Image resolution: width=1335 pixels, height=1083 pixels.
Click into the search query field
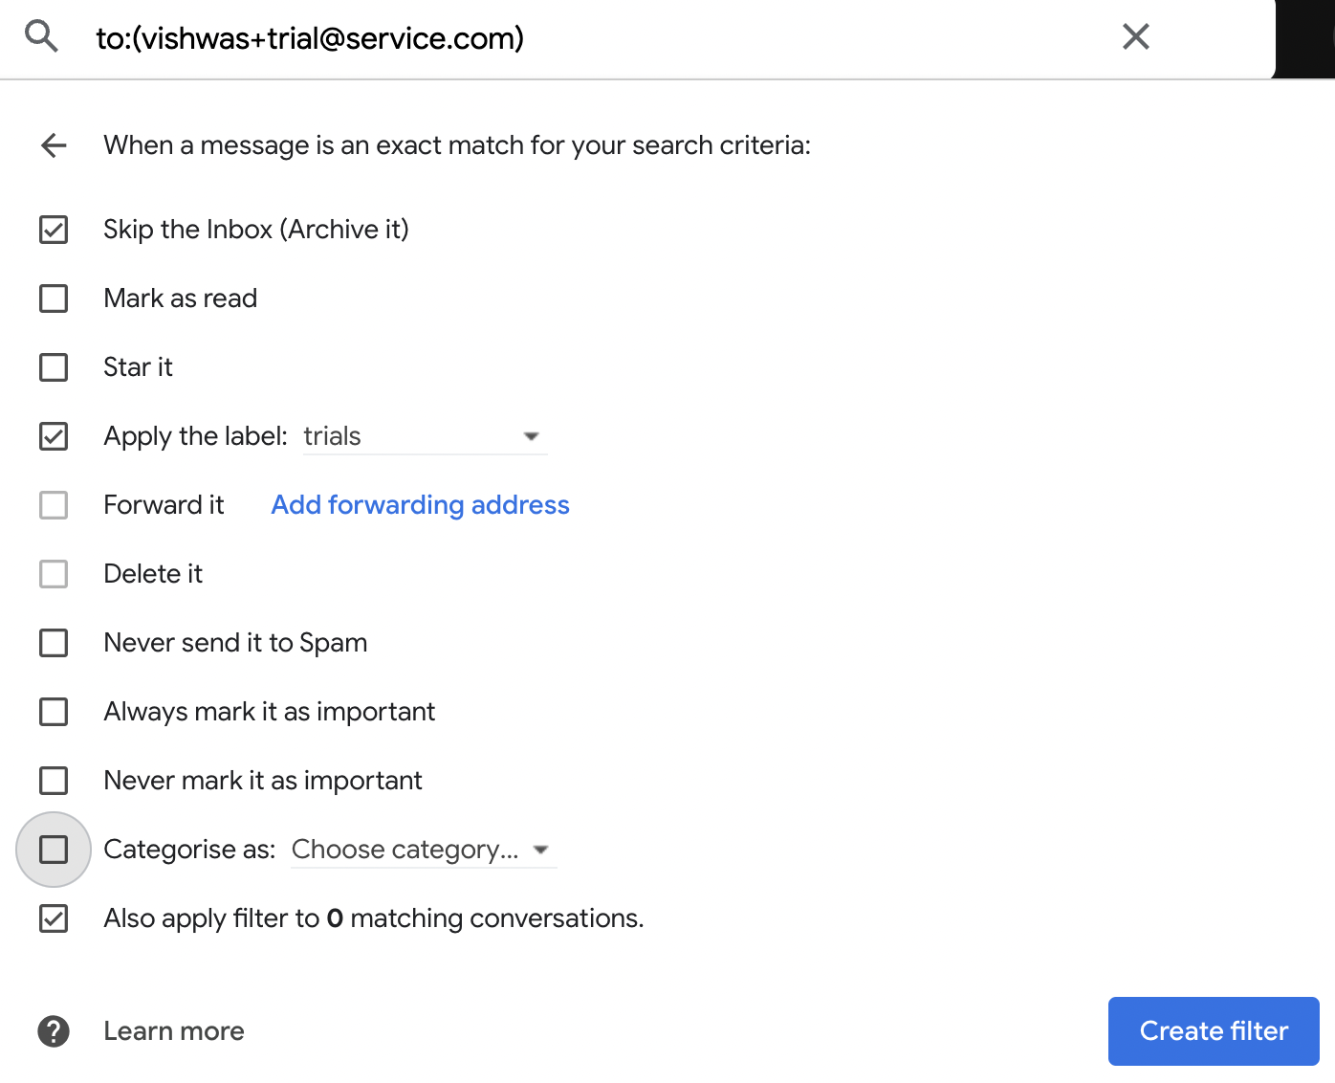coord(593,38)
